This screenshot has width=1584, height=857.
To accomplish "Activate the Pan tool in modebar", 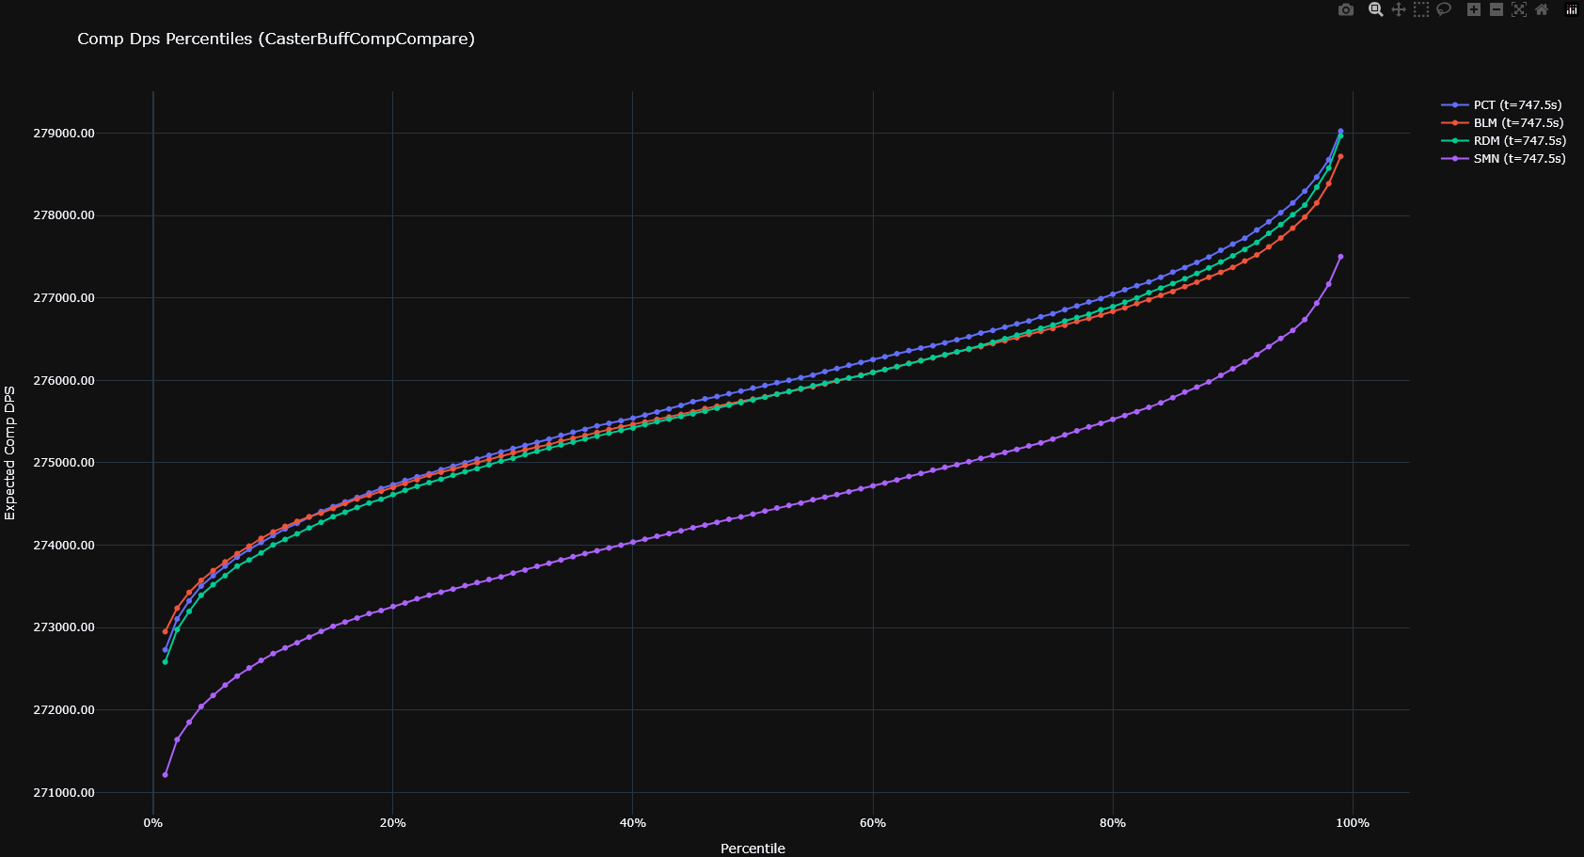I will 1399,9.
